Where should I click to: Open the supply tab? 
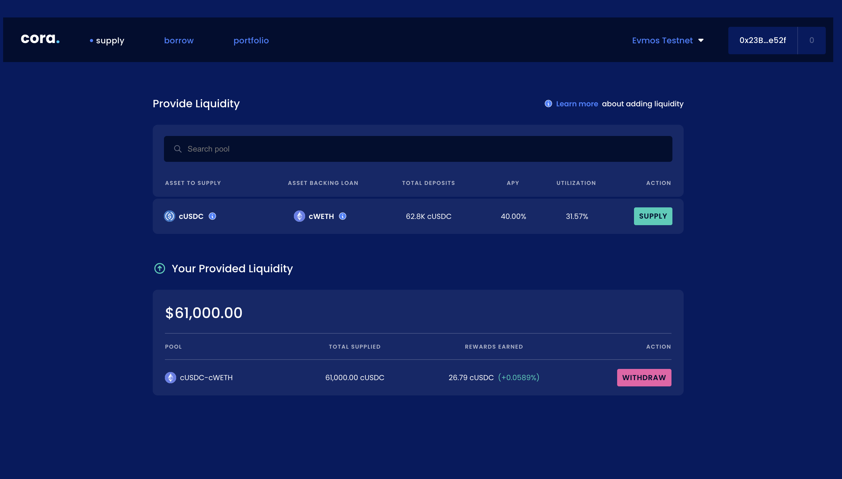(110, 41)
